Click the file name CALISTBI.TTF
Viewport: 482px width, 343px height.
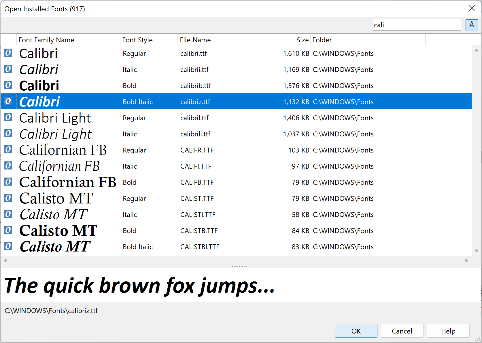pos(200,247)
